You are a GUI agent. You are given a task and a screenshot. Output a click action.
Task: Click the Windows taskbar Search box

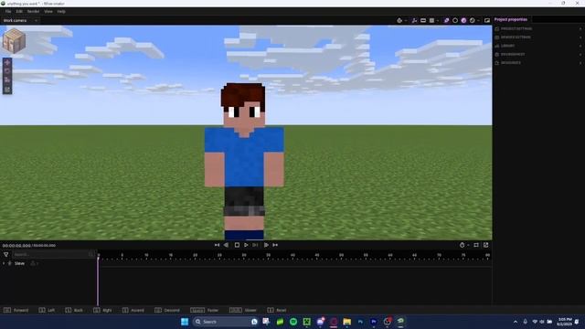[x=226, y=322]
